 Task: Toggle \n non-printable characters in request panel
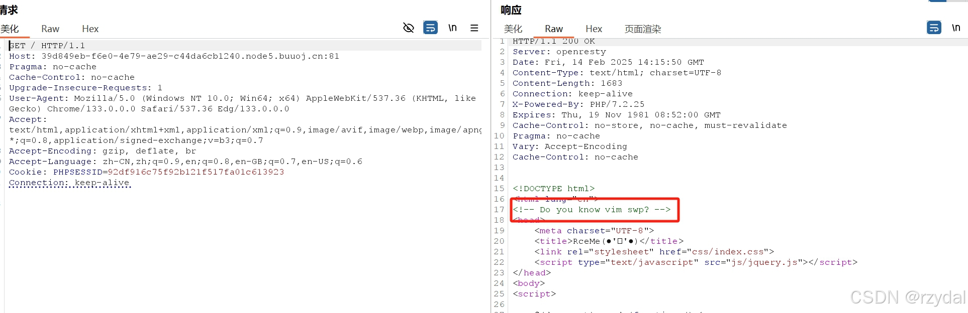[x=453, y=28]
